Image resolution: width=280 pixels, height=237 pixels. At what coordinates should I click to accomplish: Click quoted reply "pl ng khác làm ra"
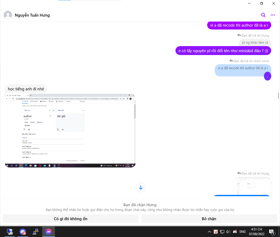[x=255, y=43]
